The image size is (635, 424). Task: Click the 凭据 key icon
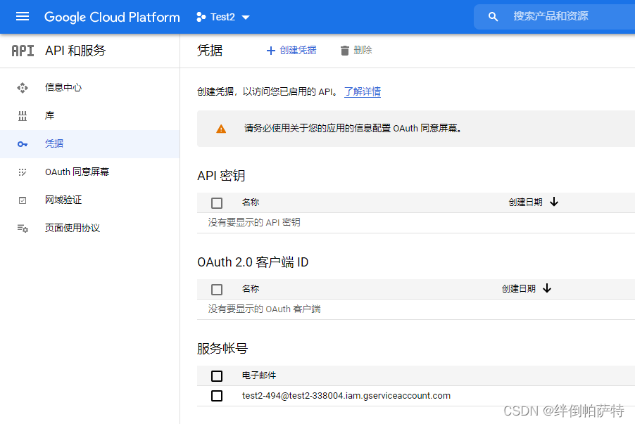pyautogui.click(x=23, y=144)
